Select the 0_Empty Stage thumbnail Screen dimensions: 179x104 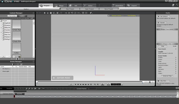[x=16, y=24]
